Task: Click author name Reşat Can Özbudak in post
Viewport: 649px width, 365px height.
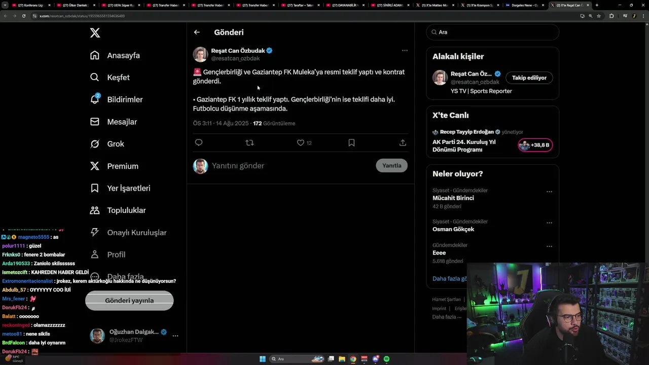Action: pos(238,51)
